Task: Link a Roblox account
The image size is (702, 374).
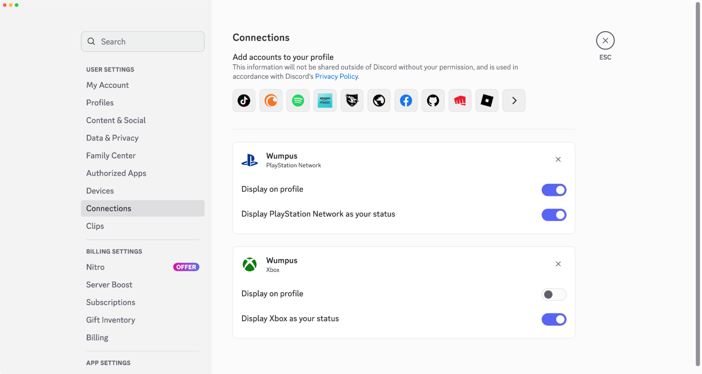Action: 487,101
